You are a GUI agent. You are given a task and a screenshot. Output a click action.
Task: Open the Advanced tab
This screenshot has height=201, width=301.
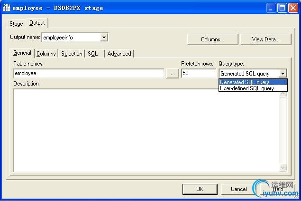[x=119, y=54]
